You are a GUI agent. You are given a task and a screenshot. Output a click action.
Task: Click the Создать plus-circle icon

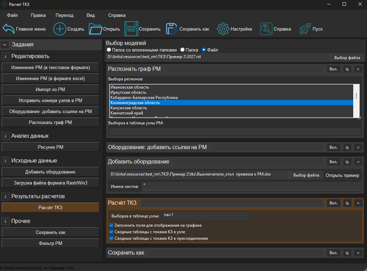point(60,29)
